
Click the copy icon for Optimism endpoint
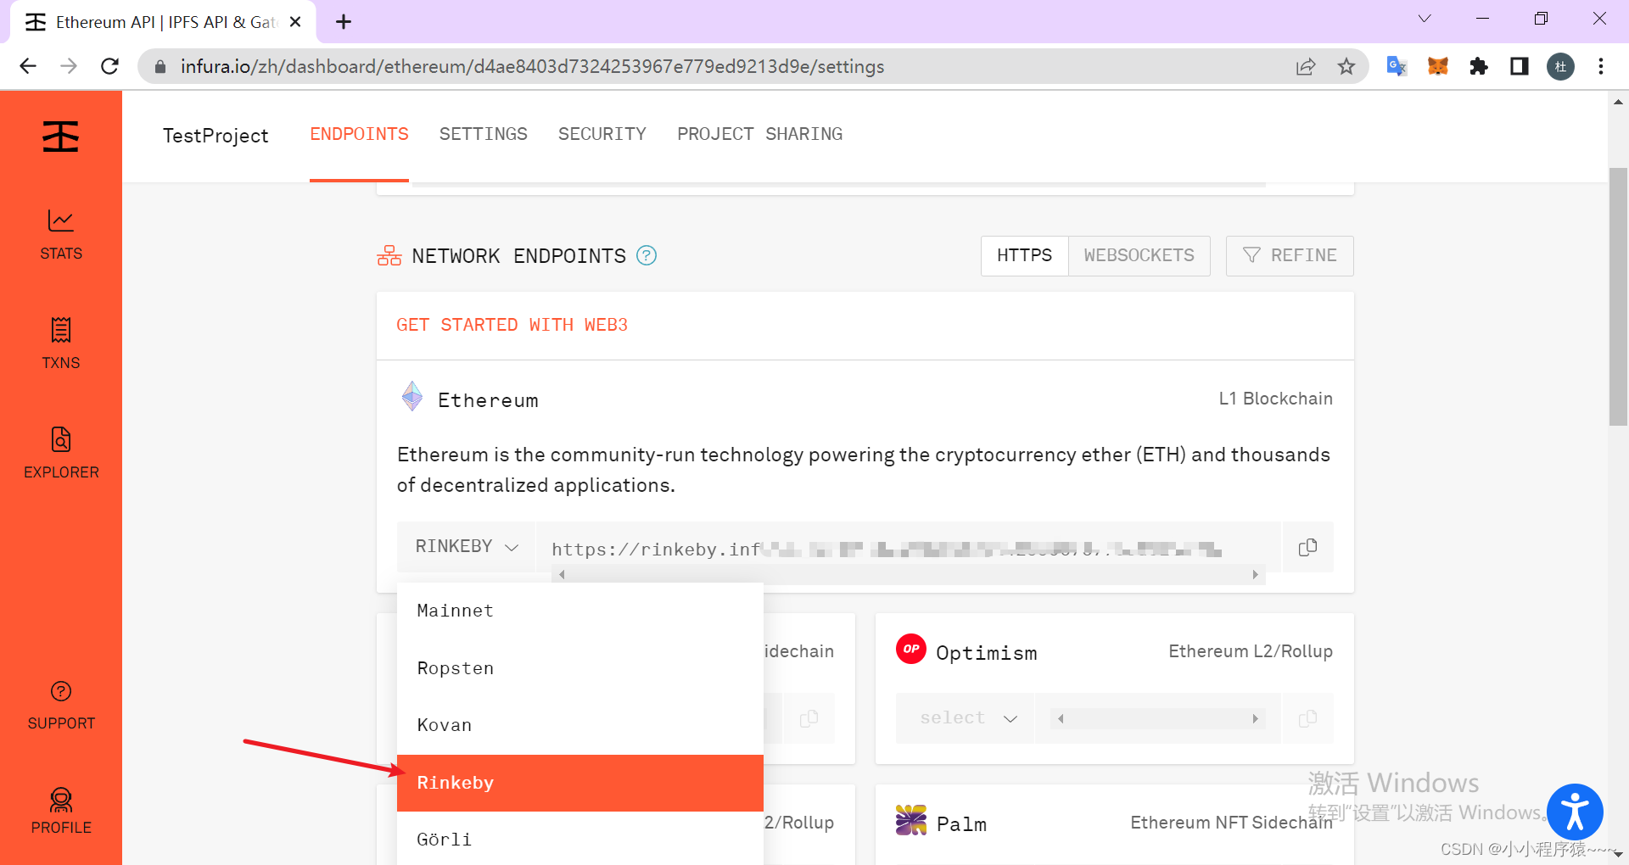(1307, 718)
